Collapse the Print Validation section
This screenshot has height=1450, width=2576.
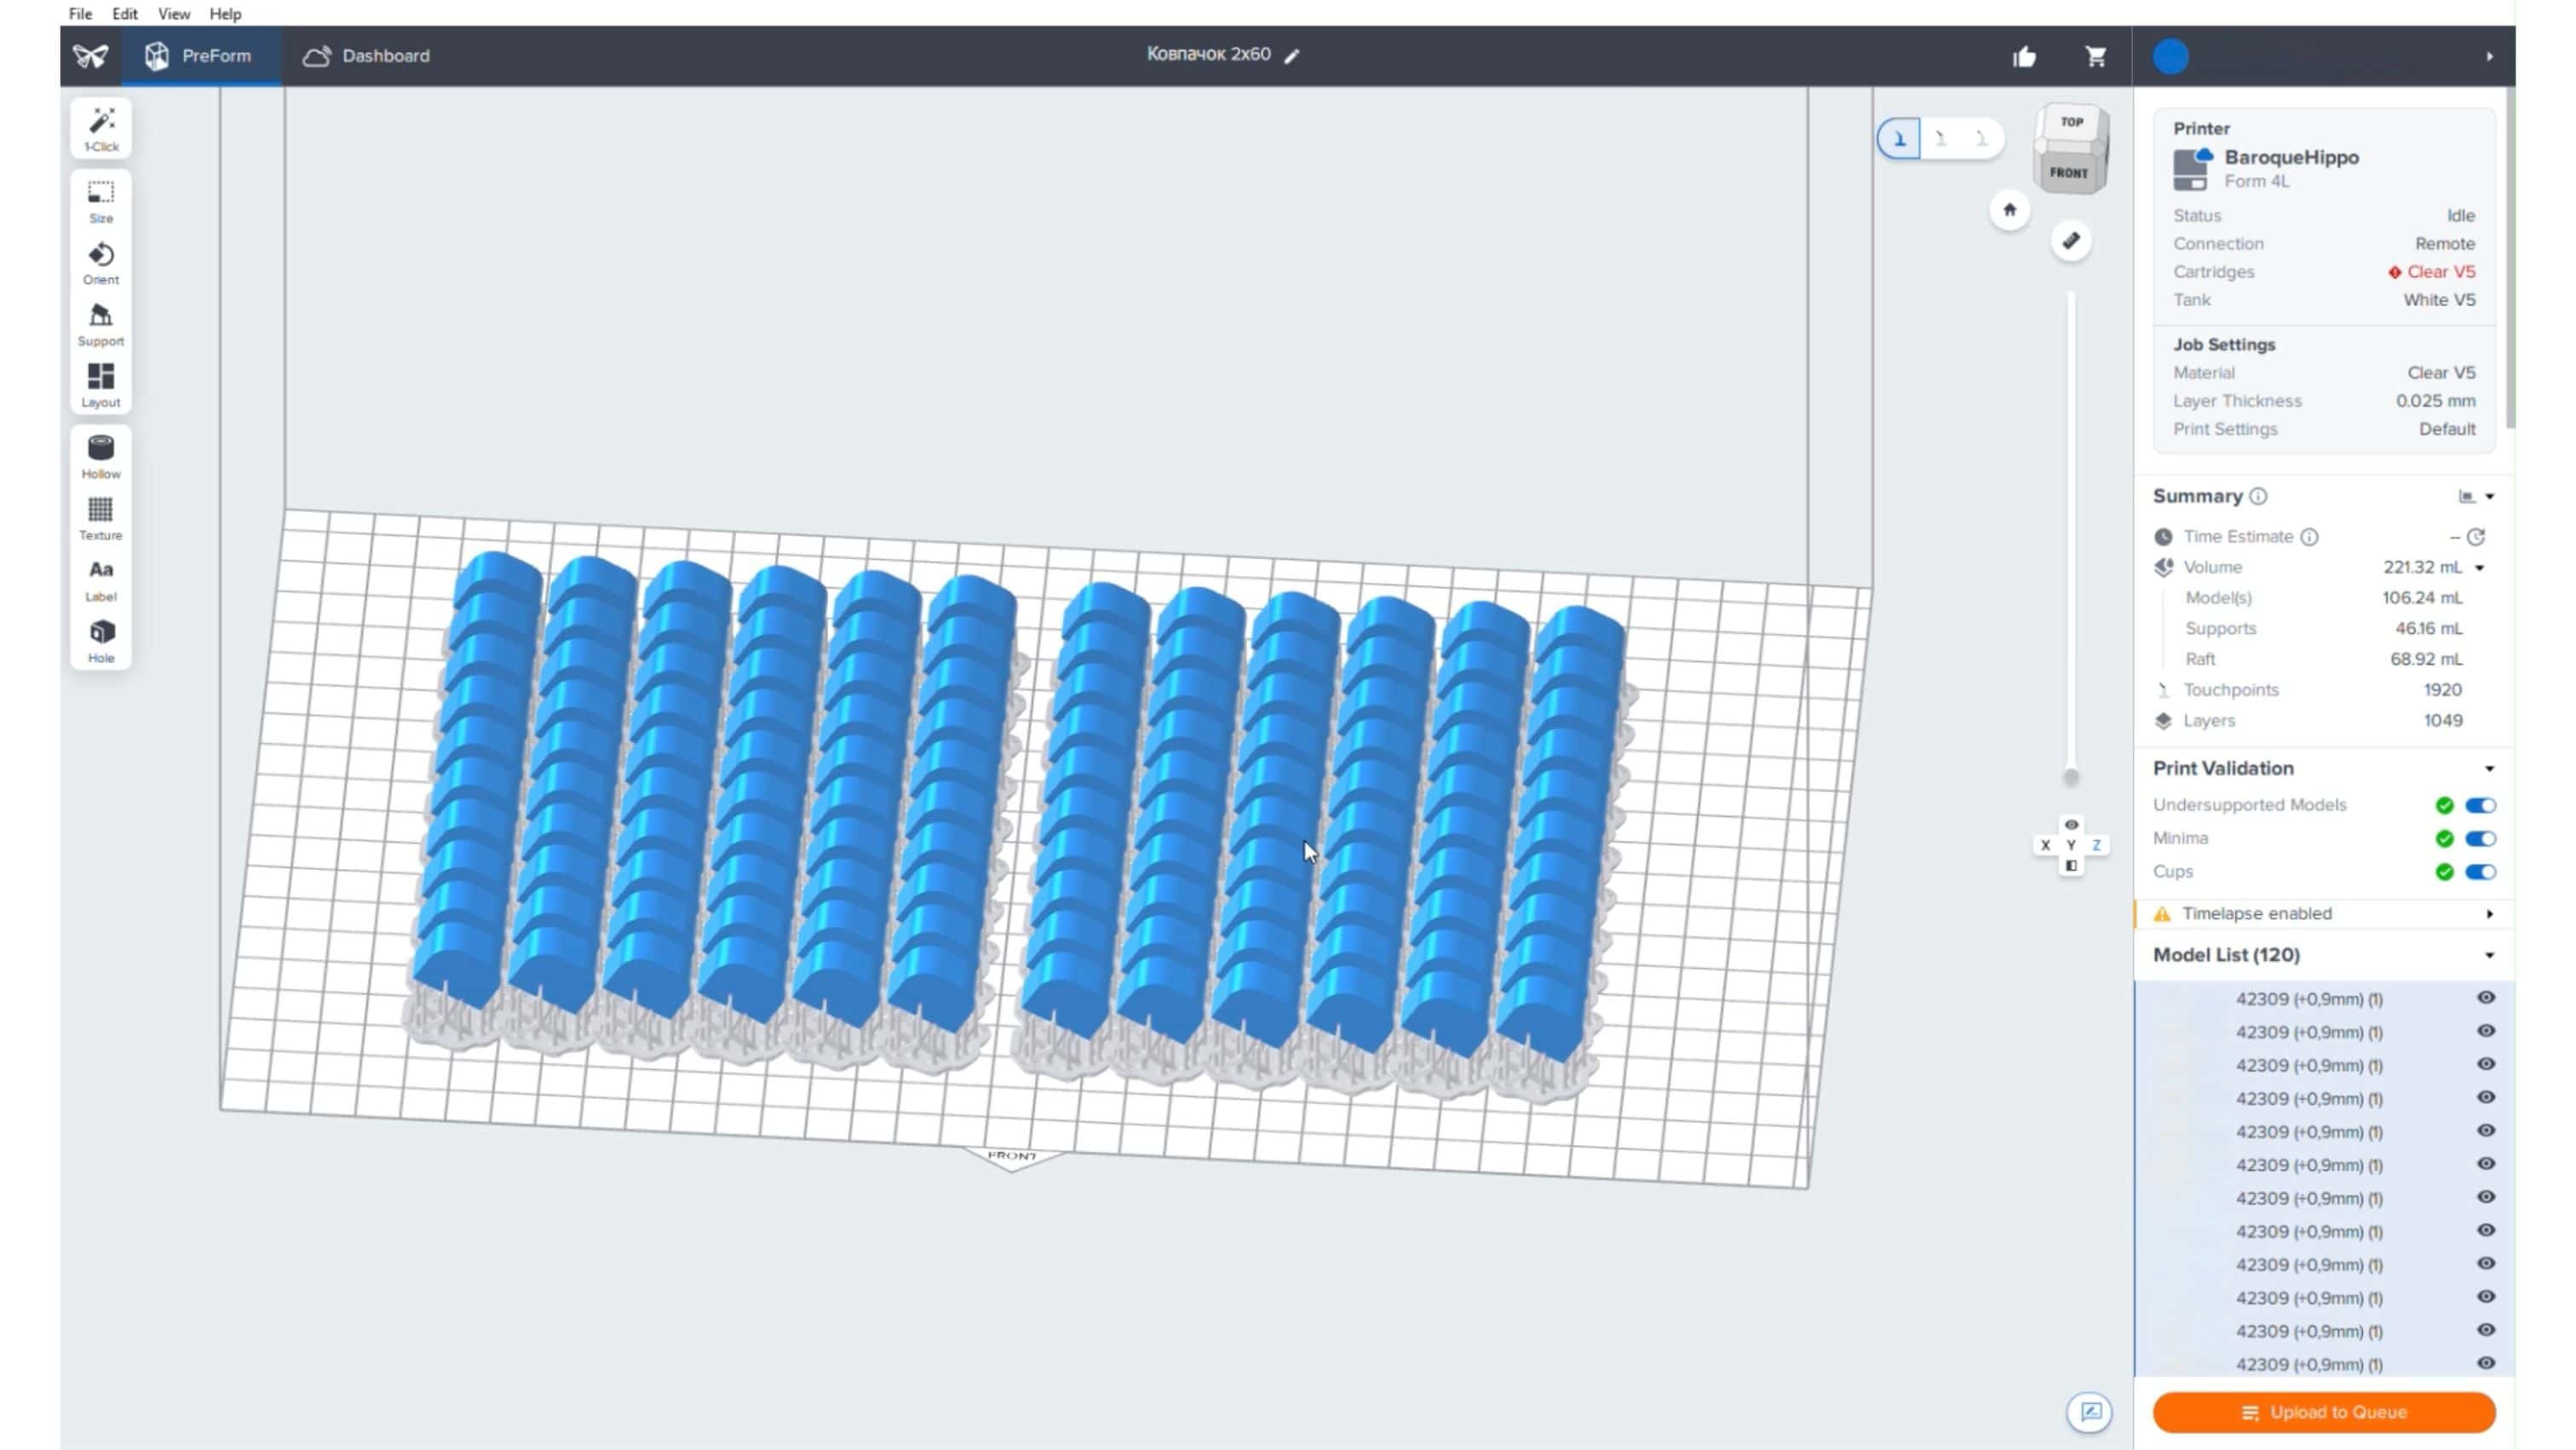(2490, 768)
